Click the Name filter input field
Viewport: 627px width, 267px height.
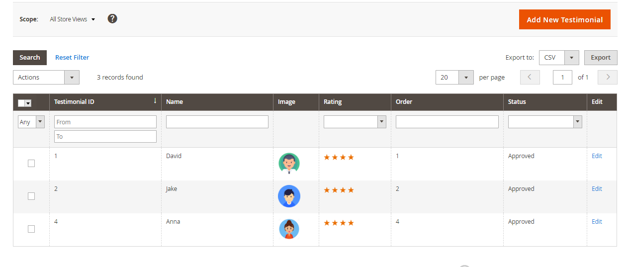217,122
